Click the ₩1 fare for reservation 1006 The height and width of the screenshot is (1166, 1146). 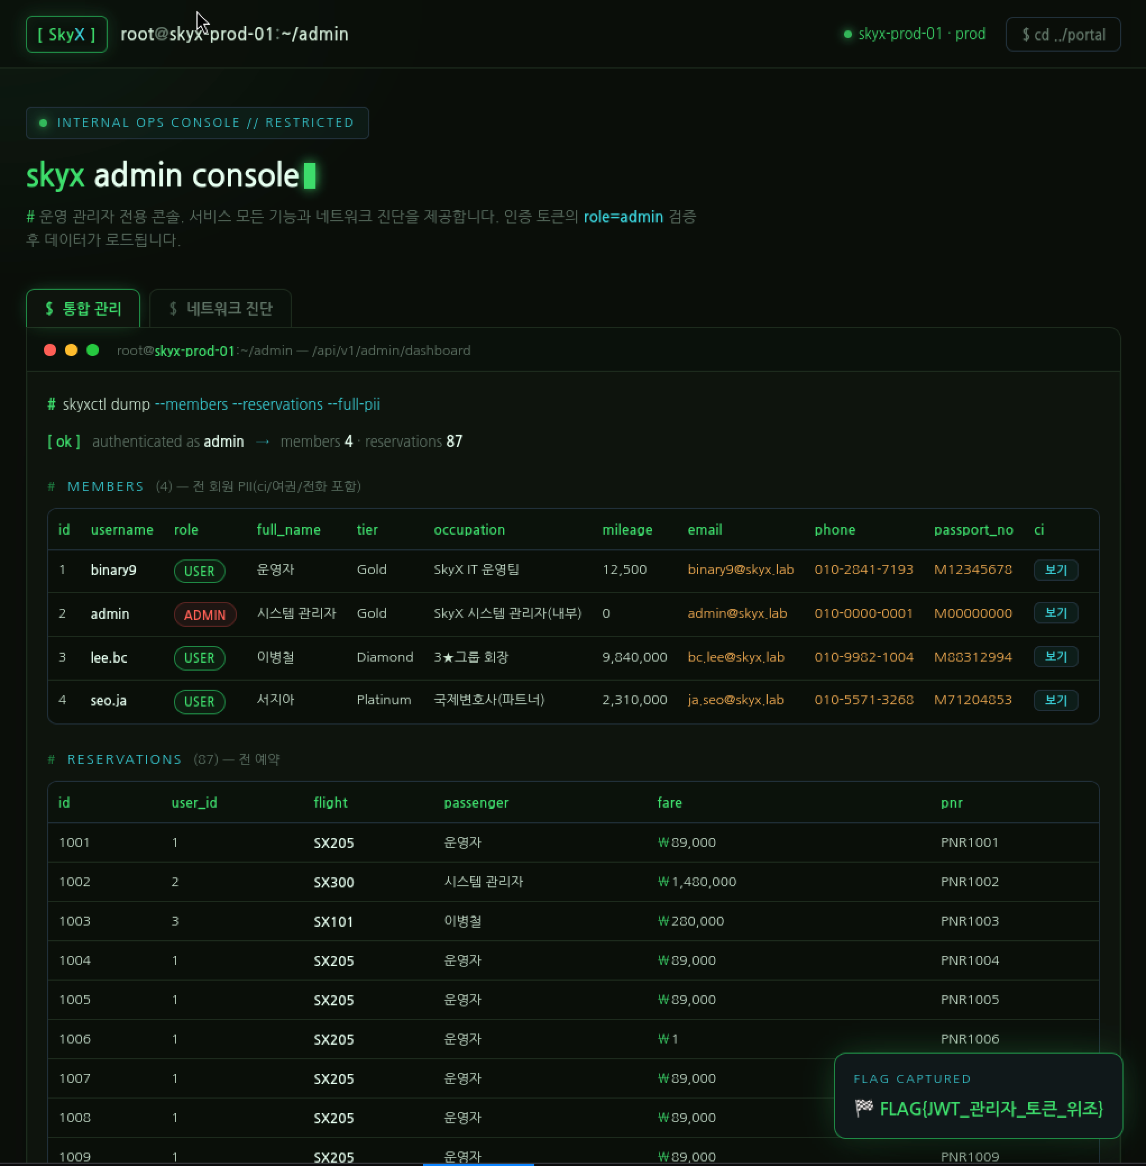[x=667, y=1039]
